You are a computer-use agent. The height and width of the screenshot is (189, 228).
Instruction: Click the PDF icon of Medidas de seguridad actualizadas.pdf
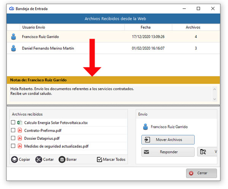[20, 146]
